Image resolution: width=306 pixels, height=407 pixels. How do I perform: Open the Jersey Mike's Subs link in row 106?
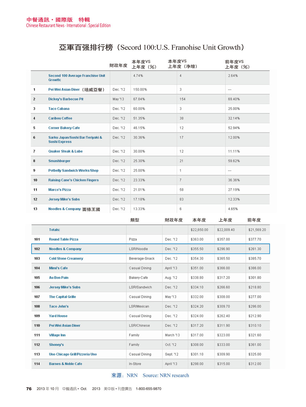pos(65,287)
